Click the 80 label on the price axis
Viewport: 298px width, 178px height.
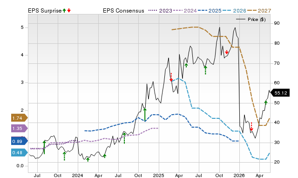click(277, 43)
